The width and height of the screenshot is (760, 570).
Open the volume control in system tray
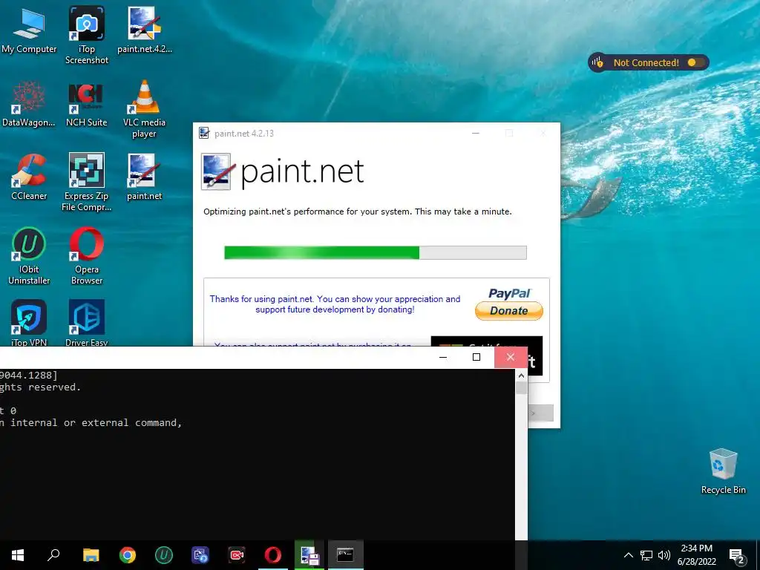[x=664, y=555]
